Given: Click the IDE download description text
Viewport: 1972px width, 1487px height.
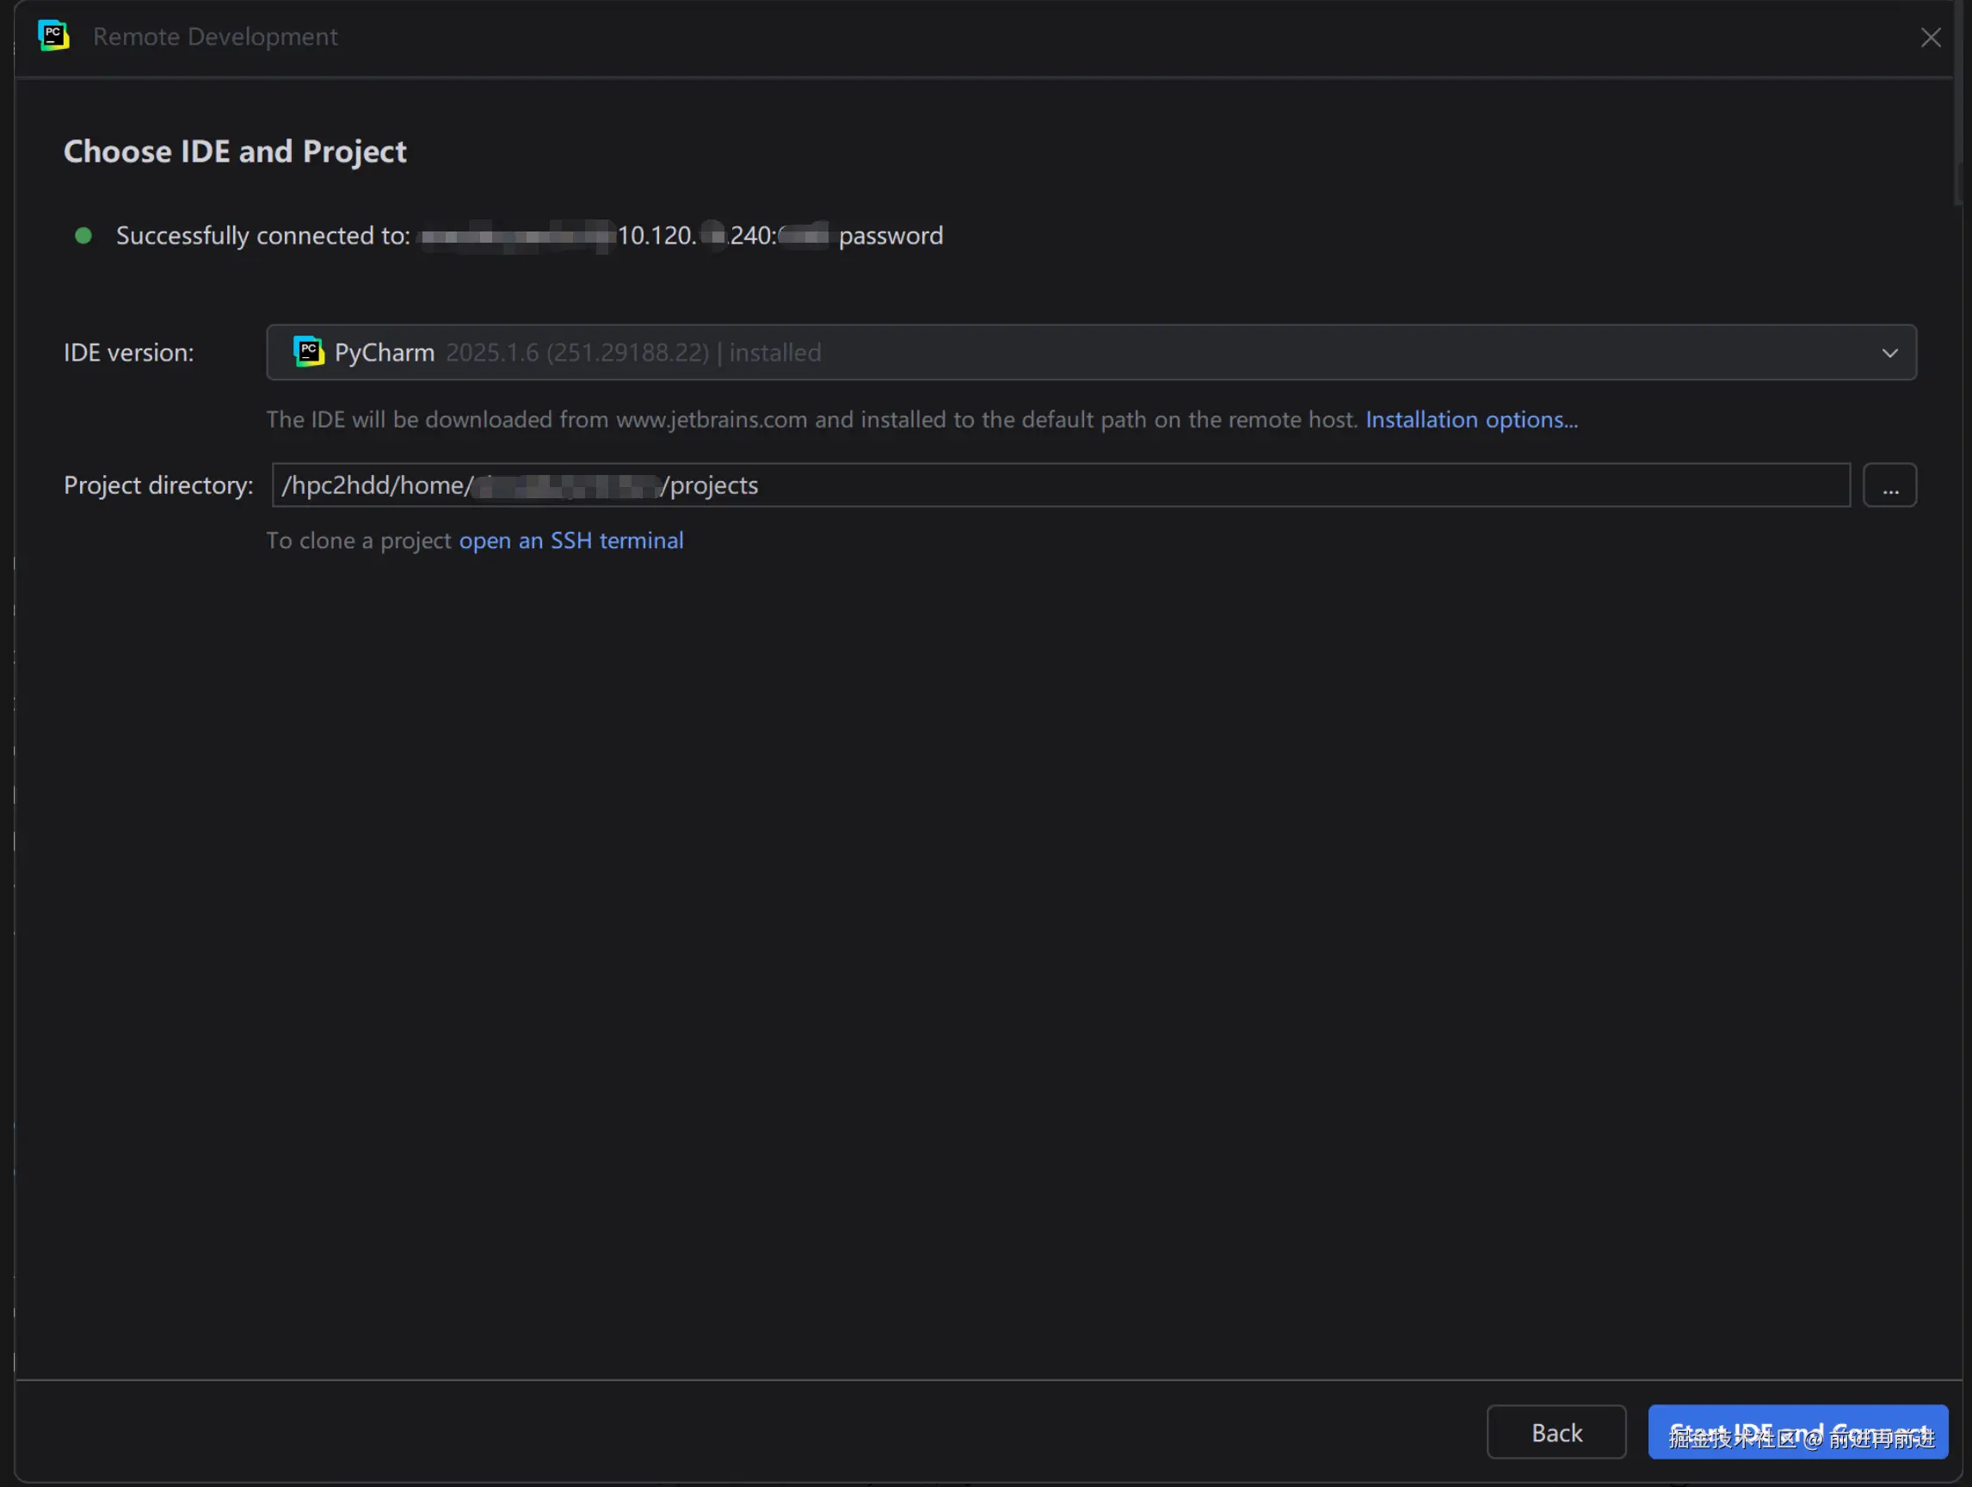Looking at the screenshot, I should coord(811,419).
